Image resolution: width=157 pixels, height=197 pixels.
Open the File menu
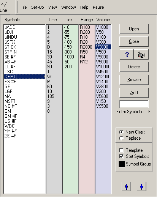[x=24, y=7]
